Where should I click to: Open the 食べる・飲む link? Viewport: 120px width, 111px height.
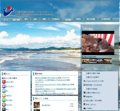click(x=10, y=86)
